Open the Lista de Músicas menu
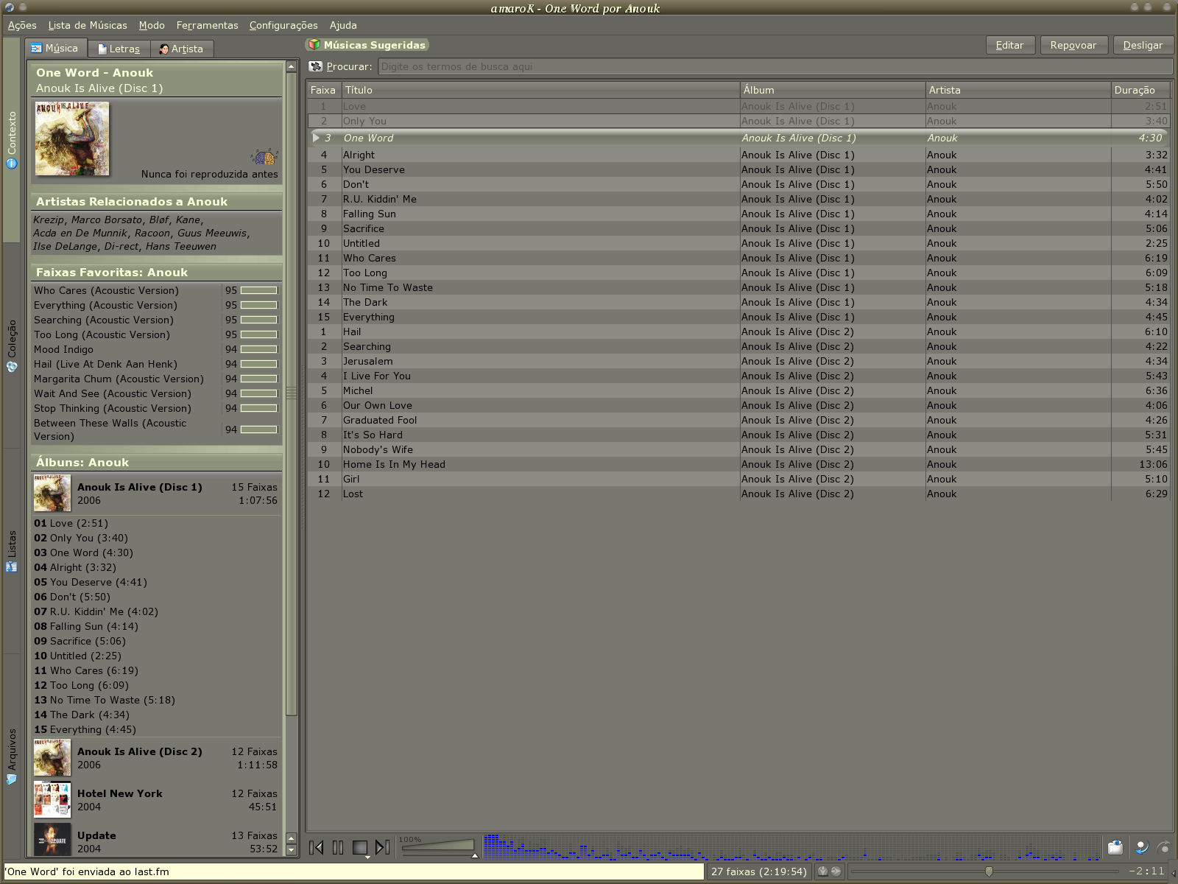The image size is (1178, 884). tap(88, 25)
